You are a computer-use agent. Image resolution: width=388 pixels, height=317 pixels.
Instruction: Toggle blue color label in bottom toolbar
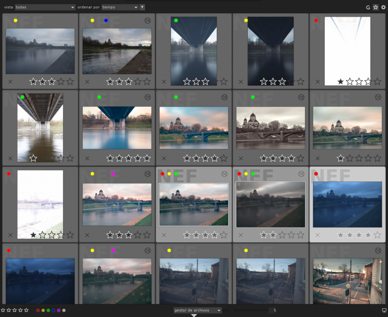53,311
